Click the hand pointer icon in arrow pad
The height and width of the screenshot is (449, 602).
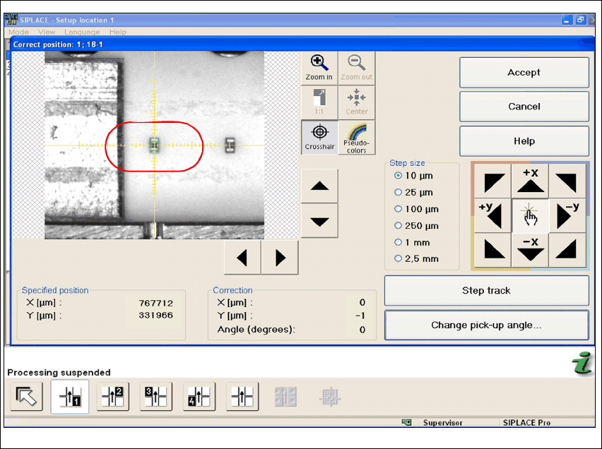[x=530, y=217]
